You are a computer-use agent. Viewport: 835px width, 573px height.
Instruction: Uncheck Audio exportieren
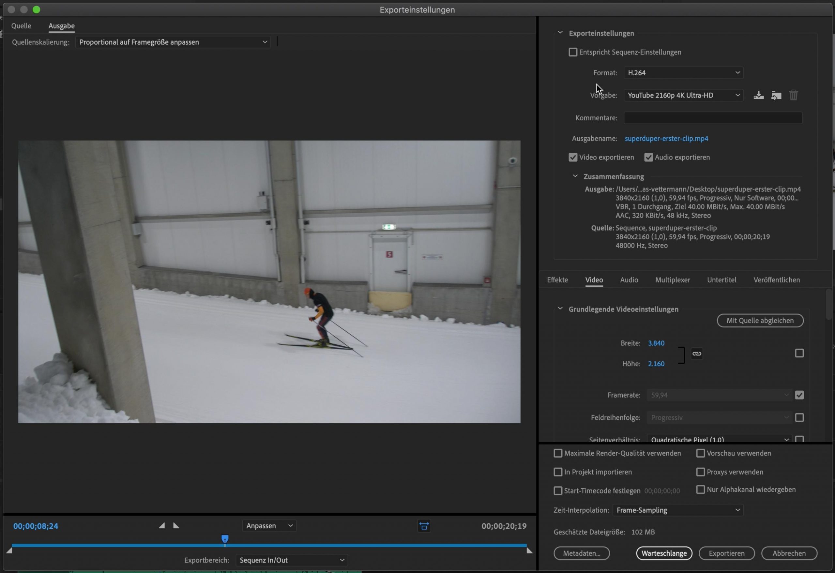point(648,157)
